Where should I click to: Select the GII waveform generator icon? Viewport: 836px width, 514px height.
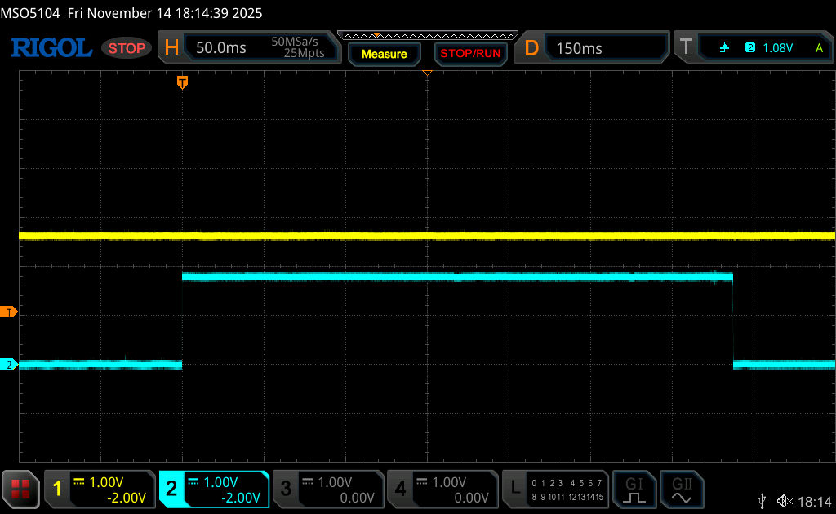pos(683,489)
